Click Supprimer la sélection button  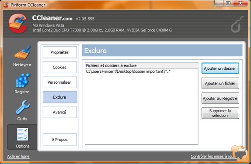220,113
